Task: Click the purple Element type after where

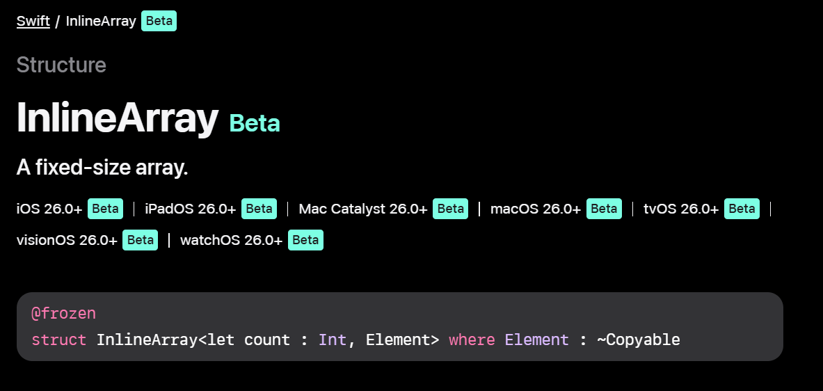Action: [536, 340]
